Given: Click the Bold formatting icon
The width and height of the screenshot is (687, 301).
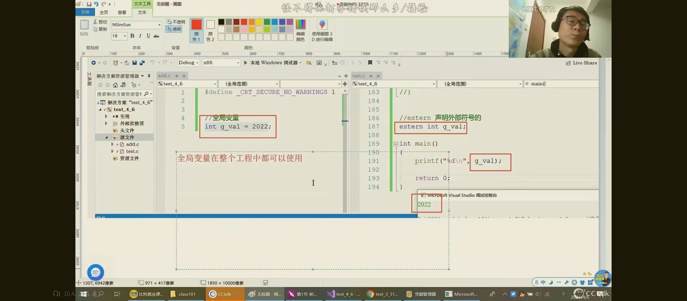Looking at the screenshot, I should [132, 36].
